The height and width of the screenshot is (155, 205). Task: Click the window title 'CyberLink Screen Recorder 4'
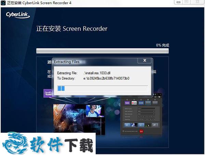click(47, 3)
